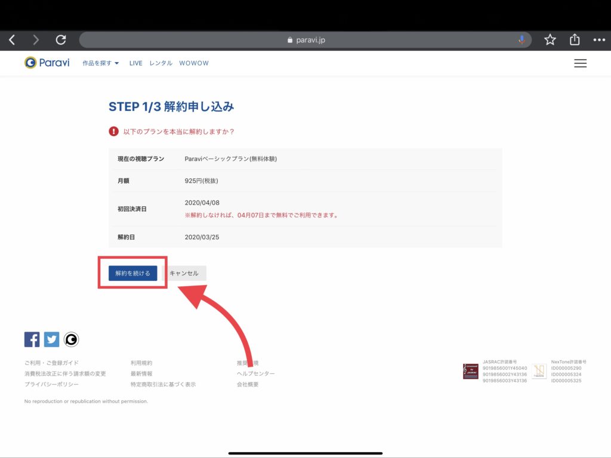The image size is (611, 458).
Task: Click the 2020/03/25 cancellation date
Action: click(x=202, y=237)
